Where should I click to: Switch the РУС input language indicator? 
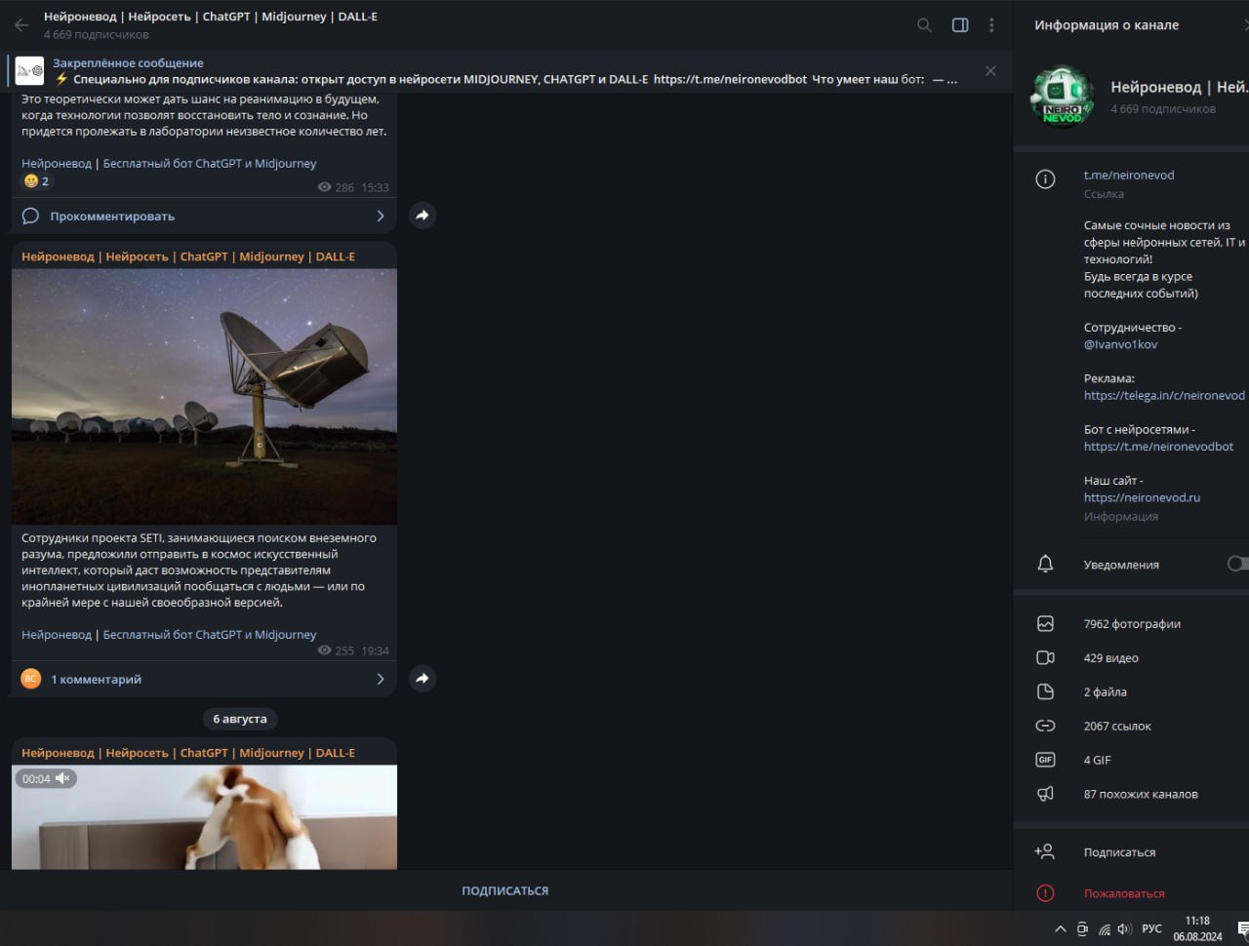[x=1151, y=929]
